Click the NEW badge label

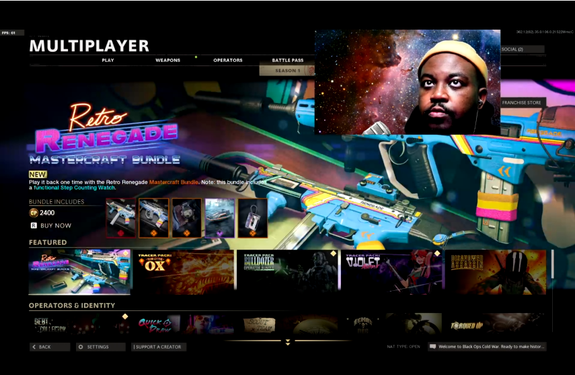(x=38, y=174)
